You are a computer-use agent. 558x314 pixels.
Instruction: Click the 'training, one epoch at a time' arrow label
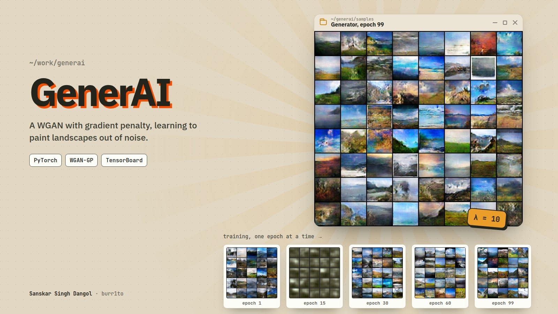pyautogui.click(x=272, y=237)
